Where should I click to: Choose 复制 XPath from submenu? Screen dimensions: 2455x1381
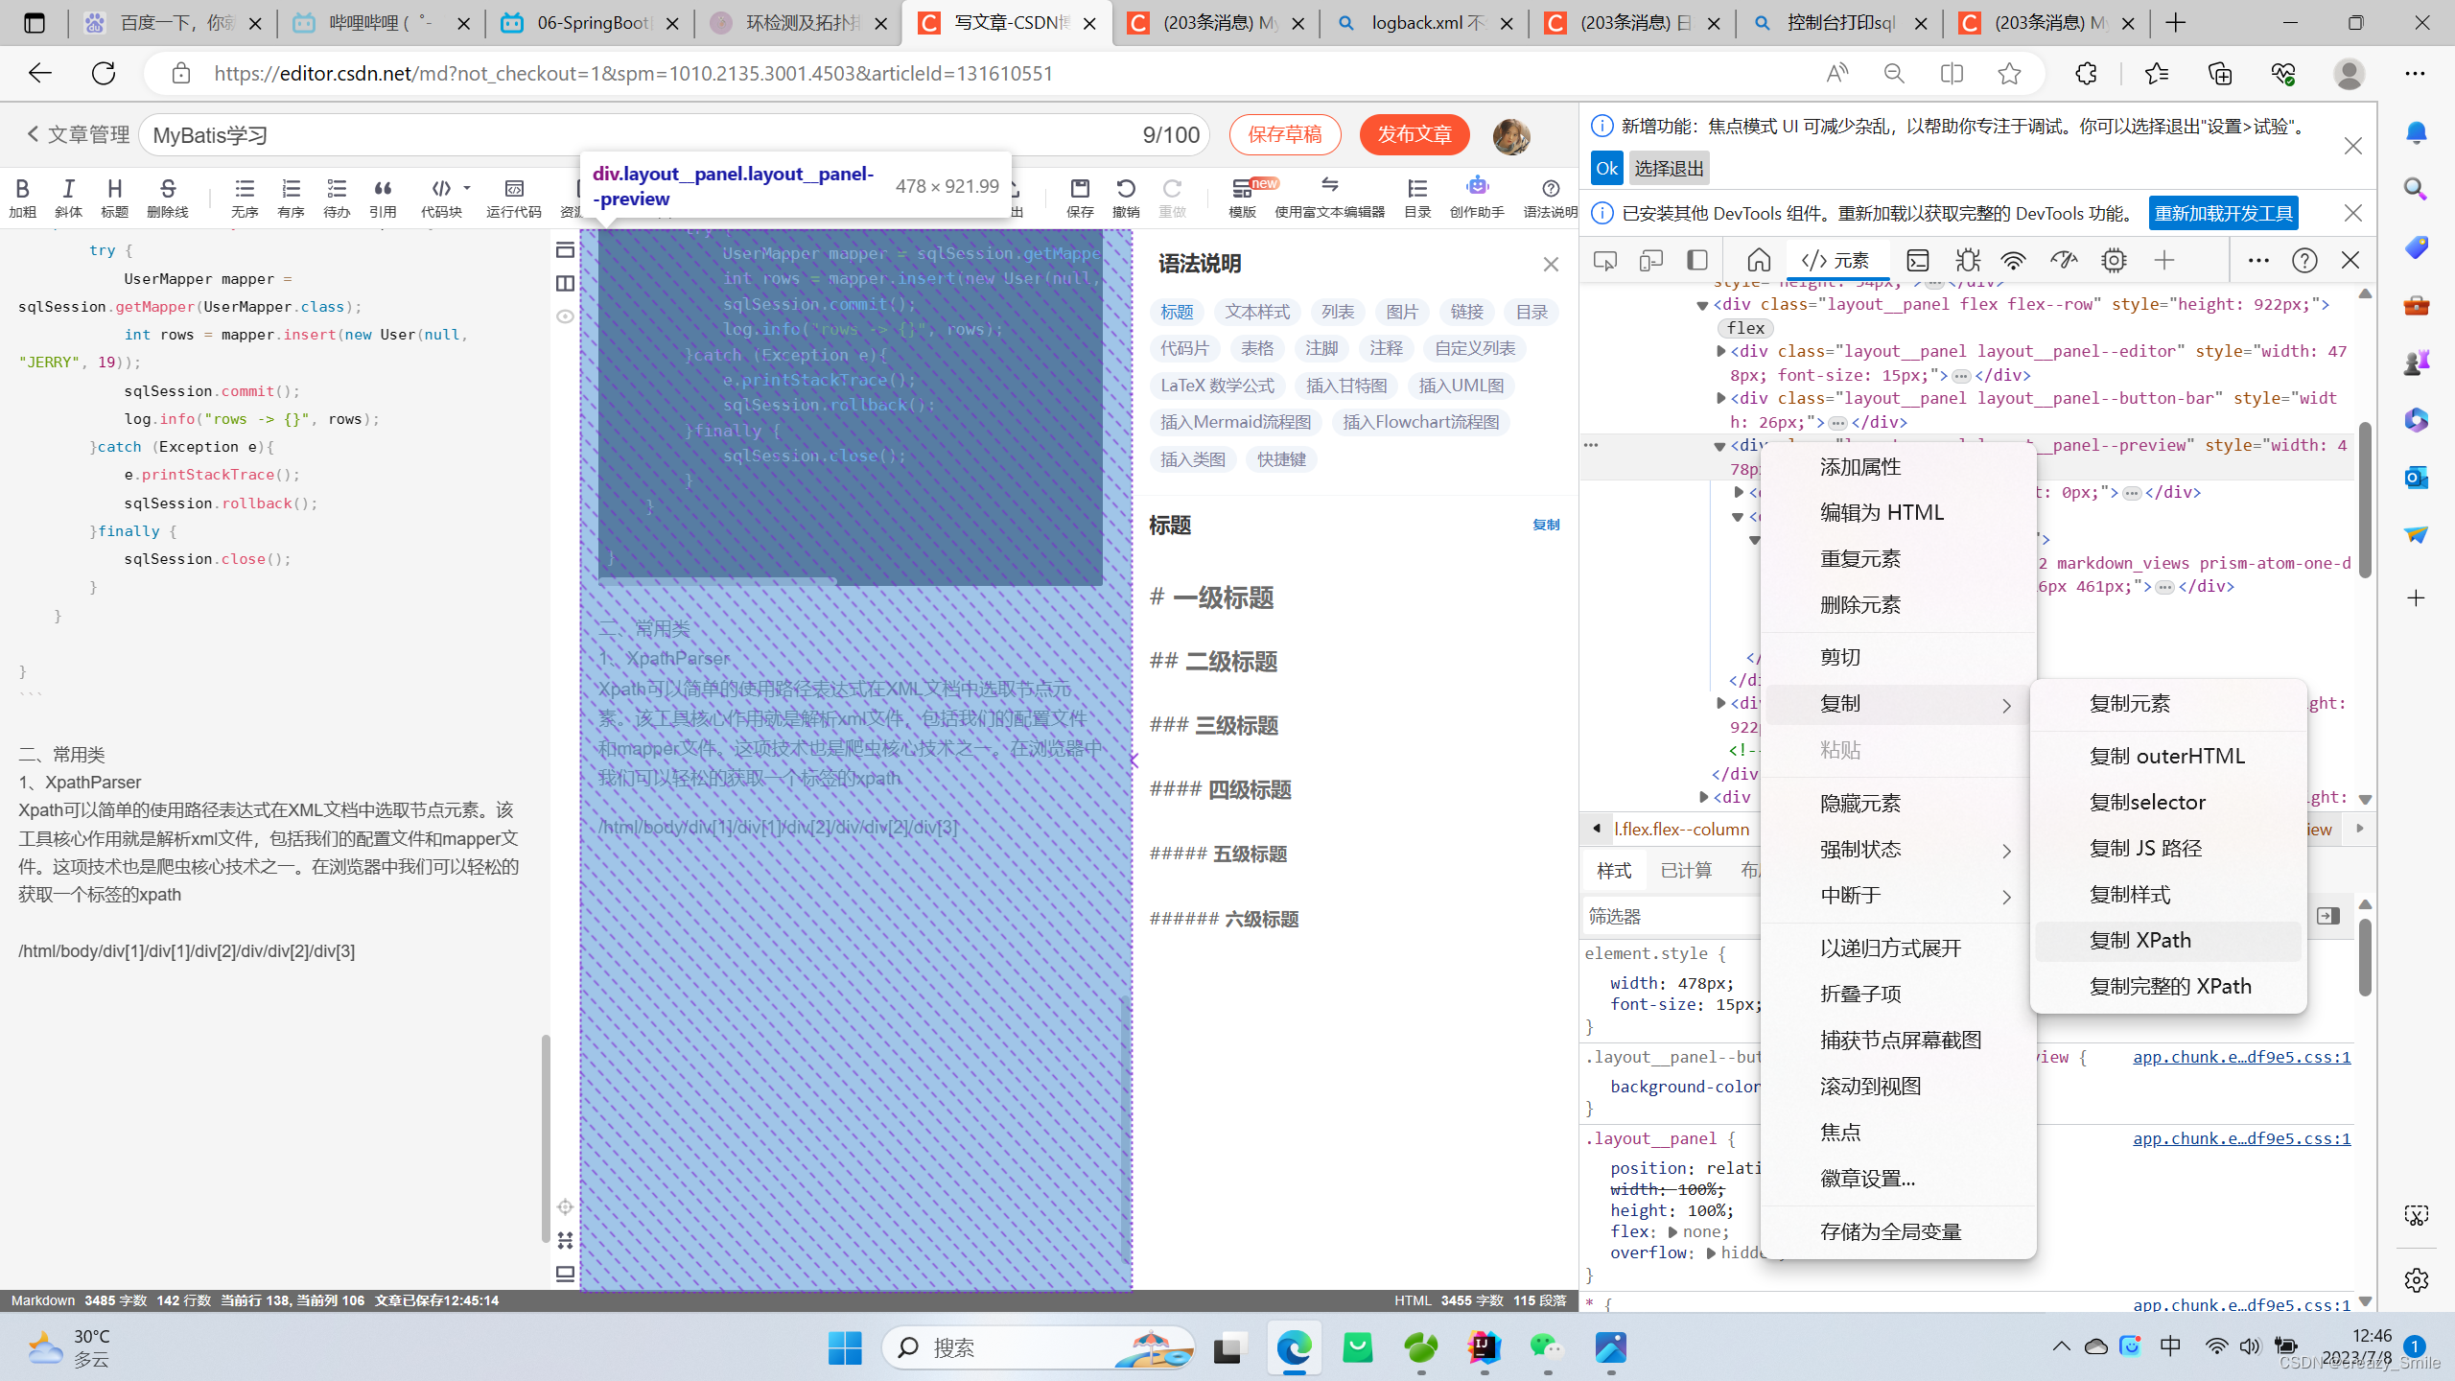[2167, 941]
